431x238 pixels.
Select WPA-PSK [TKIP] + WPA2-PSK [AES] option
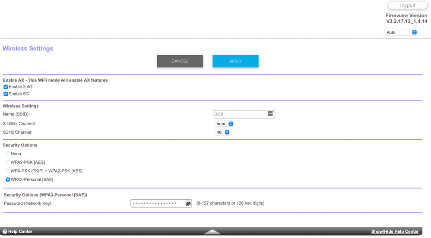coord(8,171)
